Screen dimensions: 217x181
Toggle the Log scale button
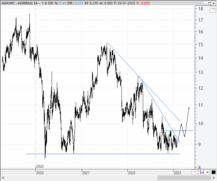pyautogui.click(x=213, y=9)
